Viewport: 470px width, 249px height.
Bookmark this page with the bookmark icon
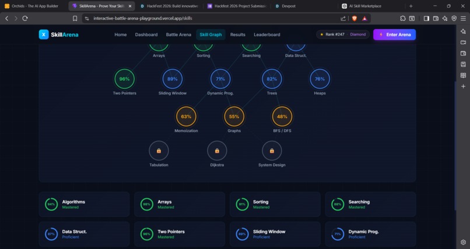point(75,18)
